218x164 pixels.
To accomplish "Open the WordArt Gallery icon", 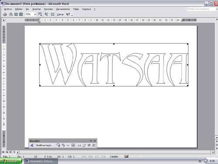I will [x=58, y=145].
